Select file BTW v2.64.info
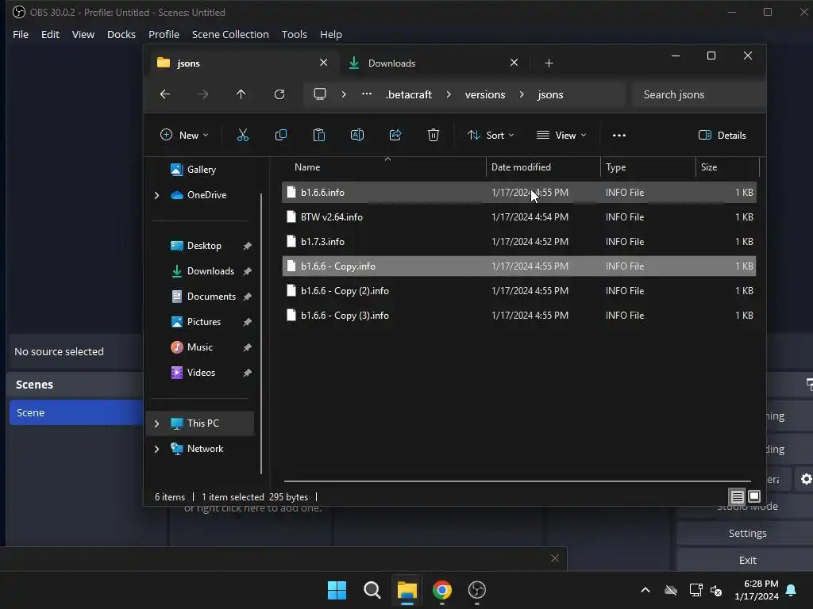The width and height of the screenshot is (813, 609). 519,217
